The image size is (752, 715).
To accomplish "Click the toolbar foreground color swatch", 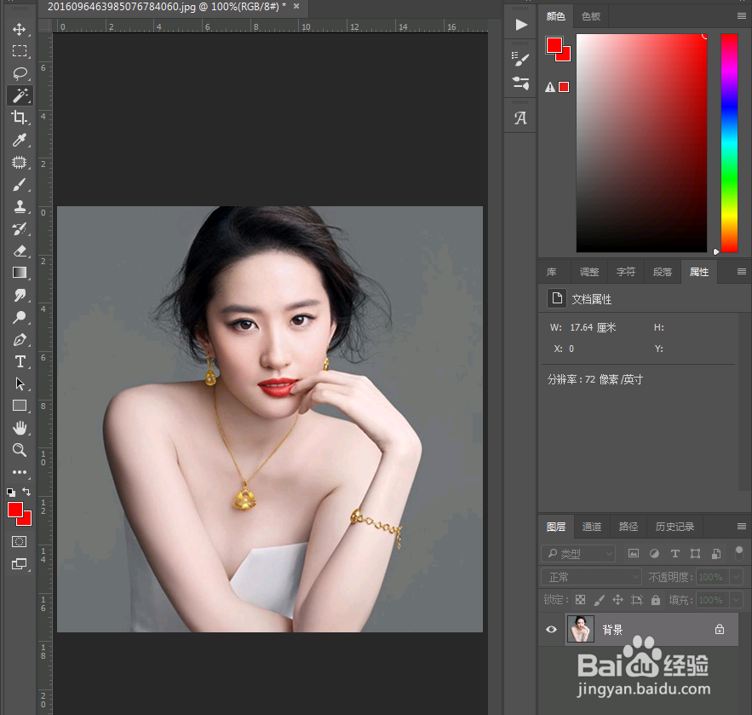I will click(14, 510).
